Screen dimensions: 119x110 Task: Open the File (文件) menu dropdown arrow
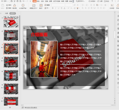(x=8, y=1)
